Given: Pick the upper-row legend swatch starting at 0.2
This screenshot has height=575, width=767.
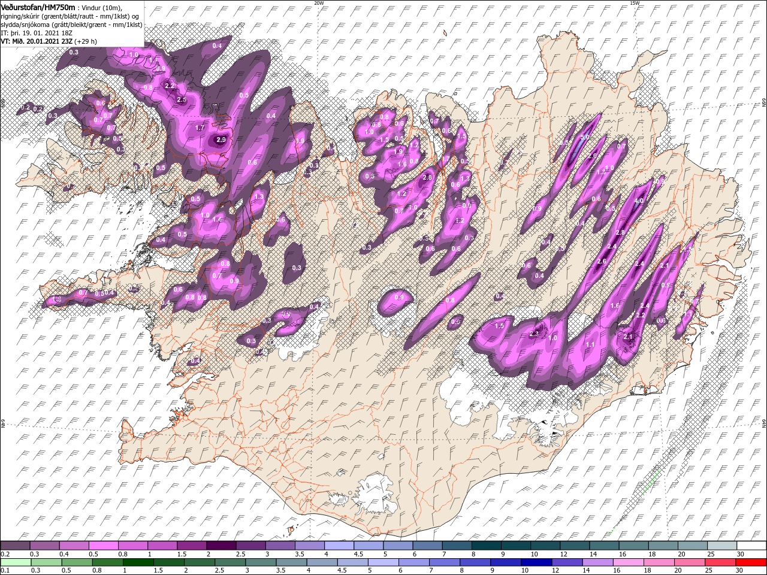Looking at the screenshot, I should pyautogui.click(x=16, y=546).
